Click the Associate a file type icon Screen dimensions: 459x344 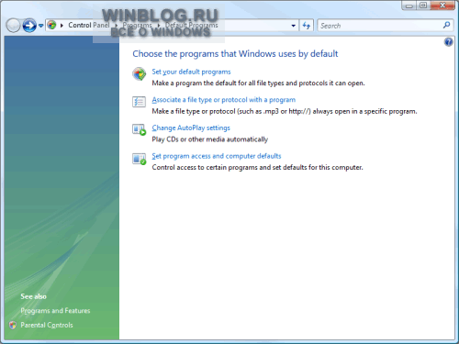tap(139, 102)
